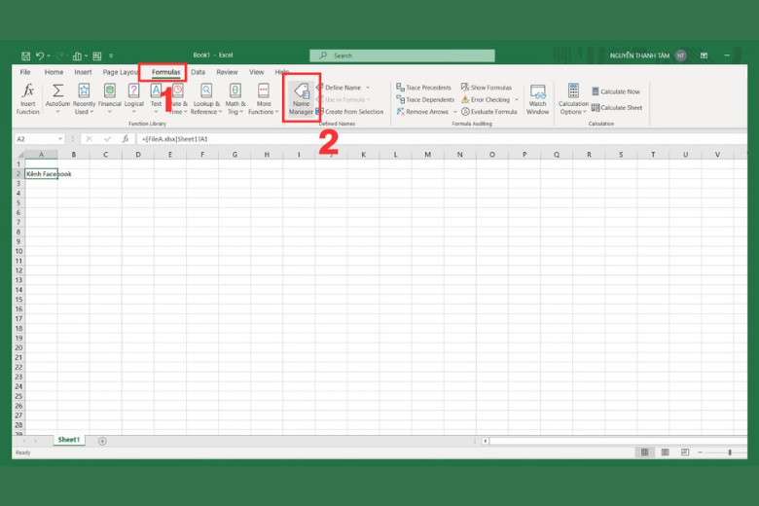Expand the More Functions dropdown
Screen dimensions: 759x506
coord(264,97)
